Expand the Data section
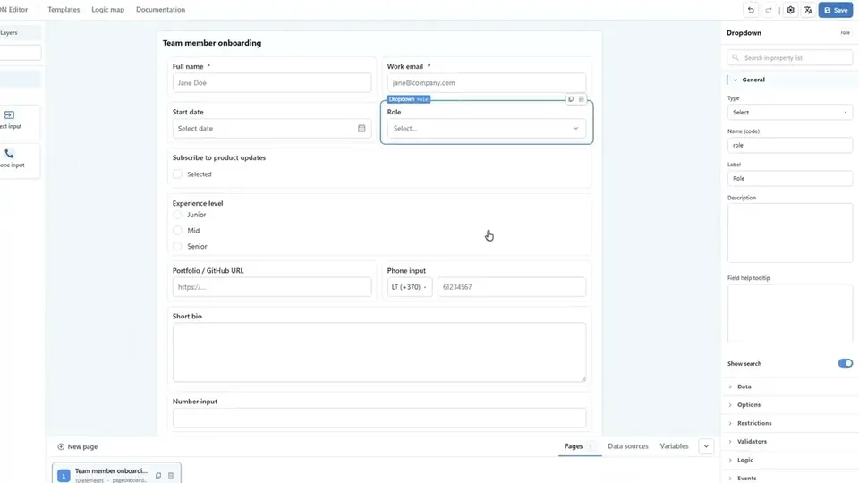 789,386
